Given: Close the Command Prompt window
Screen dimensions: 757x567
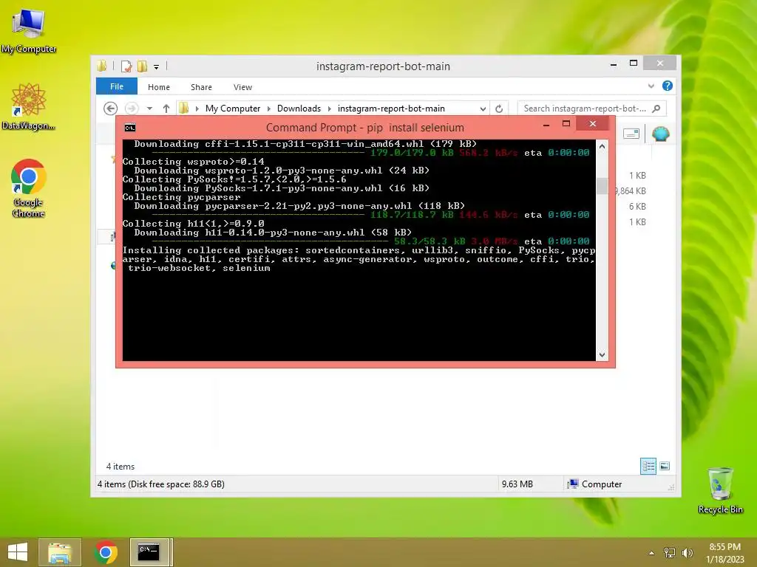Looking at the screenshot, I should (593, 124).
